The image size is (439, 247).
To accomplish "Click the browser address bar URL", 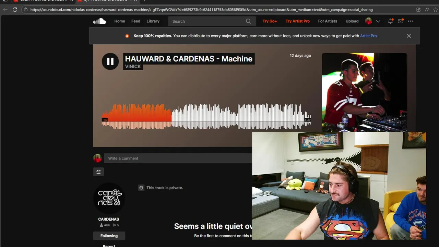I will [x=201, y=10].
